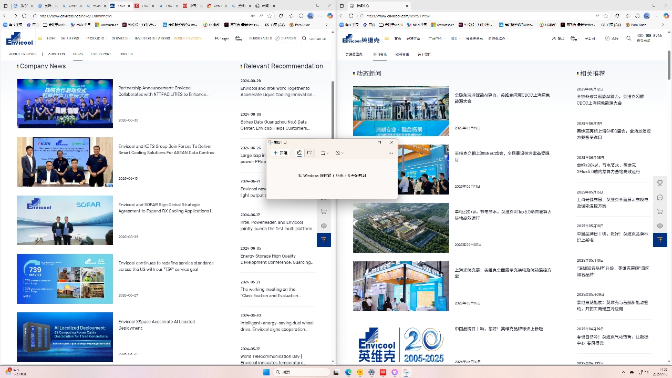Open NTTFACILITIES partnership announcement article

tap(163, 91)
